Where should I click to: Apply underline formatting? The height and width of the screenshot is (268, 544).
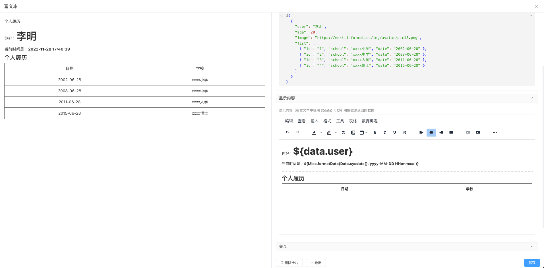click(x=395, y=133)
